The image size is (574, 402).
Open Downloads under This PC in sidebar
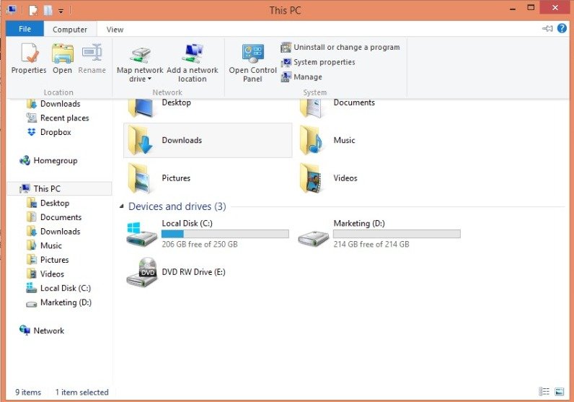point(53,232)
